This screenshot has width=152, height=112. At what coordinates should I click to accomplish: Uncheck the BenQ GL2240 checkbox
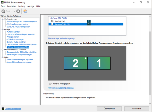(x=52, y=21)
